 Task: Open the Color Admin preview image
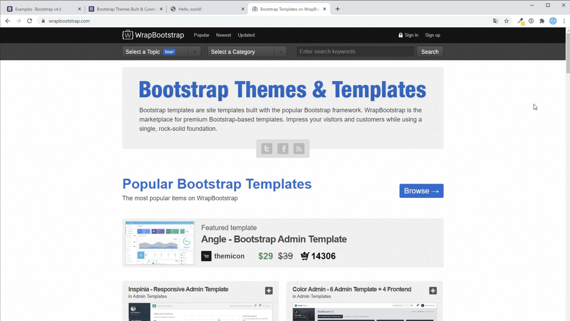click(365, 312)
